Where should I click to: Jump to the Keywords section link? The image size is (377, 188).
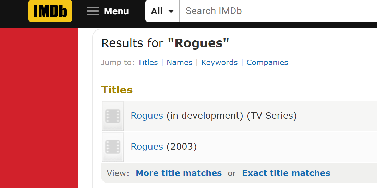[219, 62]
